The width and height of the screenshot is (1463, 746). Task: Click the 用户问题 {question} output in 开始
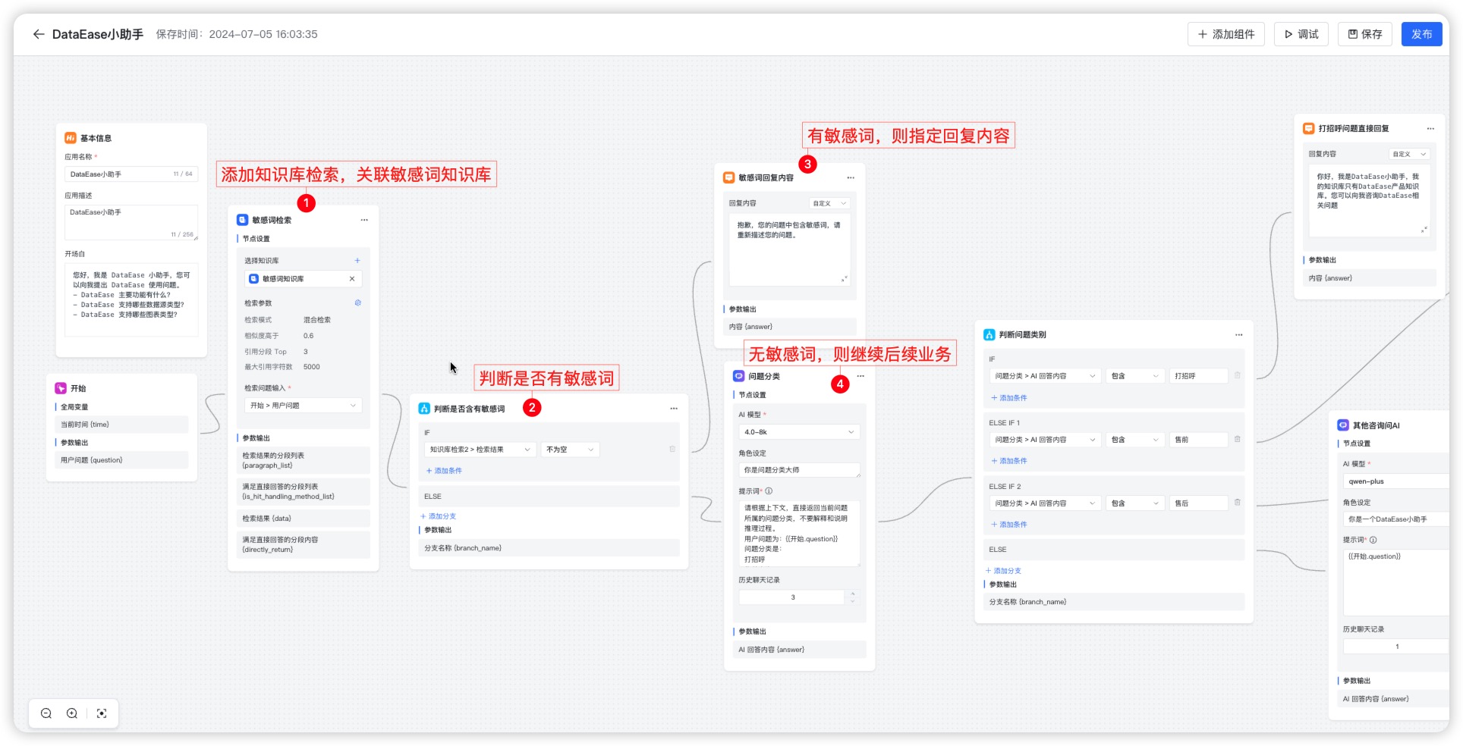[x=121, y=460]
